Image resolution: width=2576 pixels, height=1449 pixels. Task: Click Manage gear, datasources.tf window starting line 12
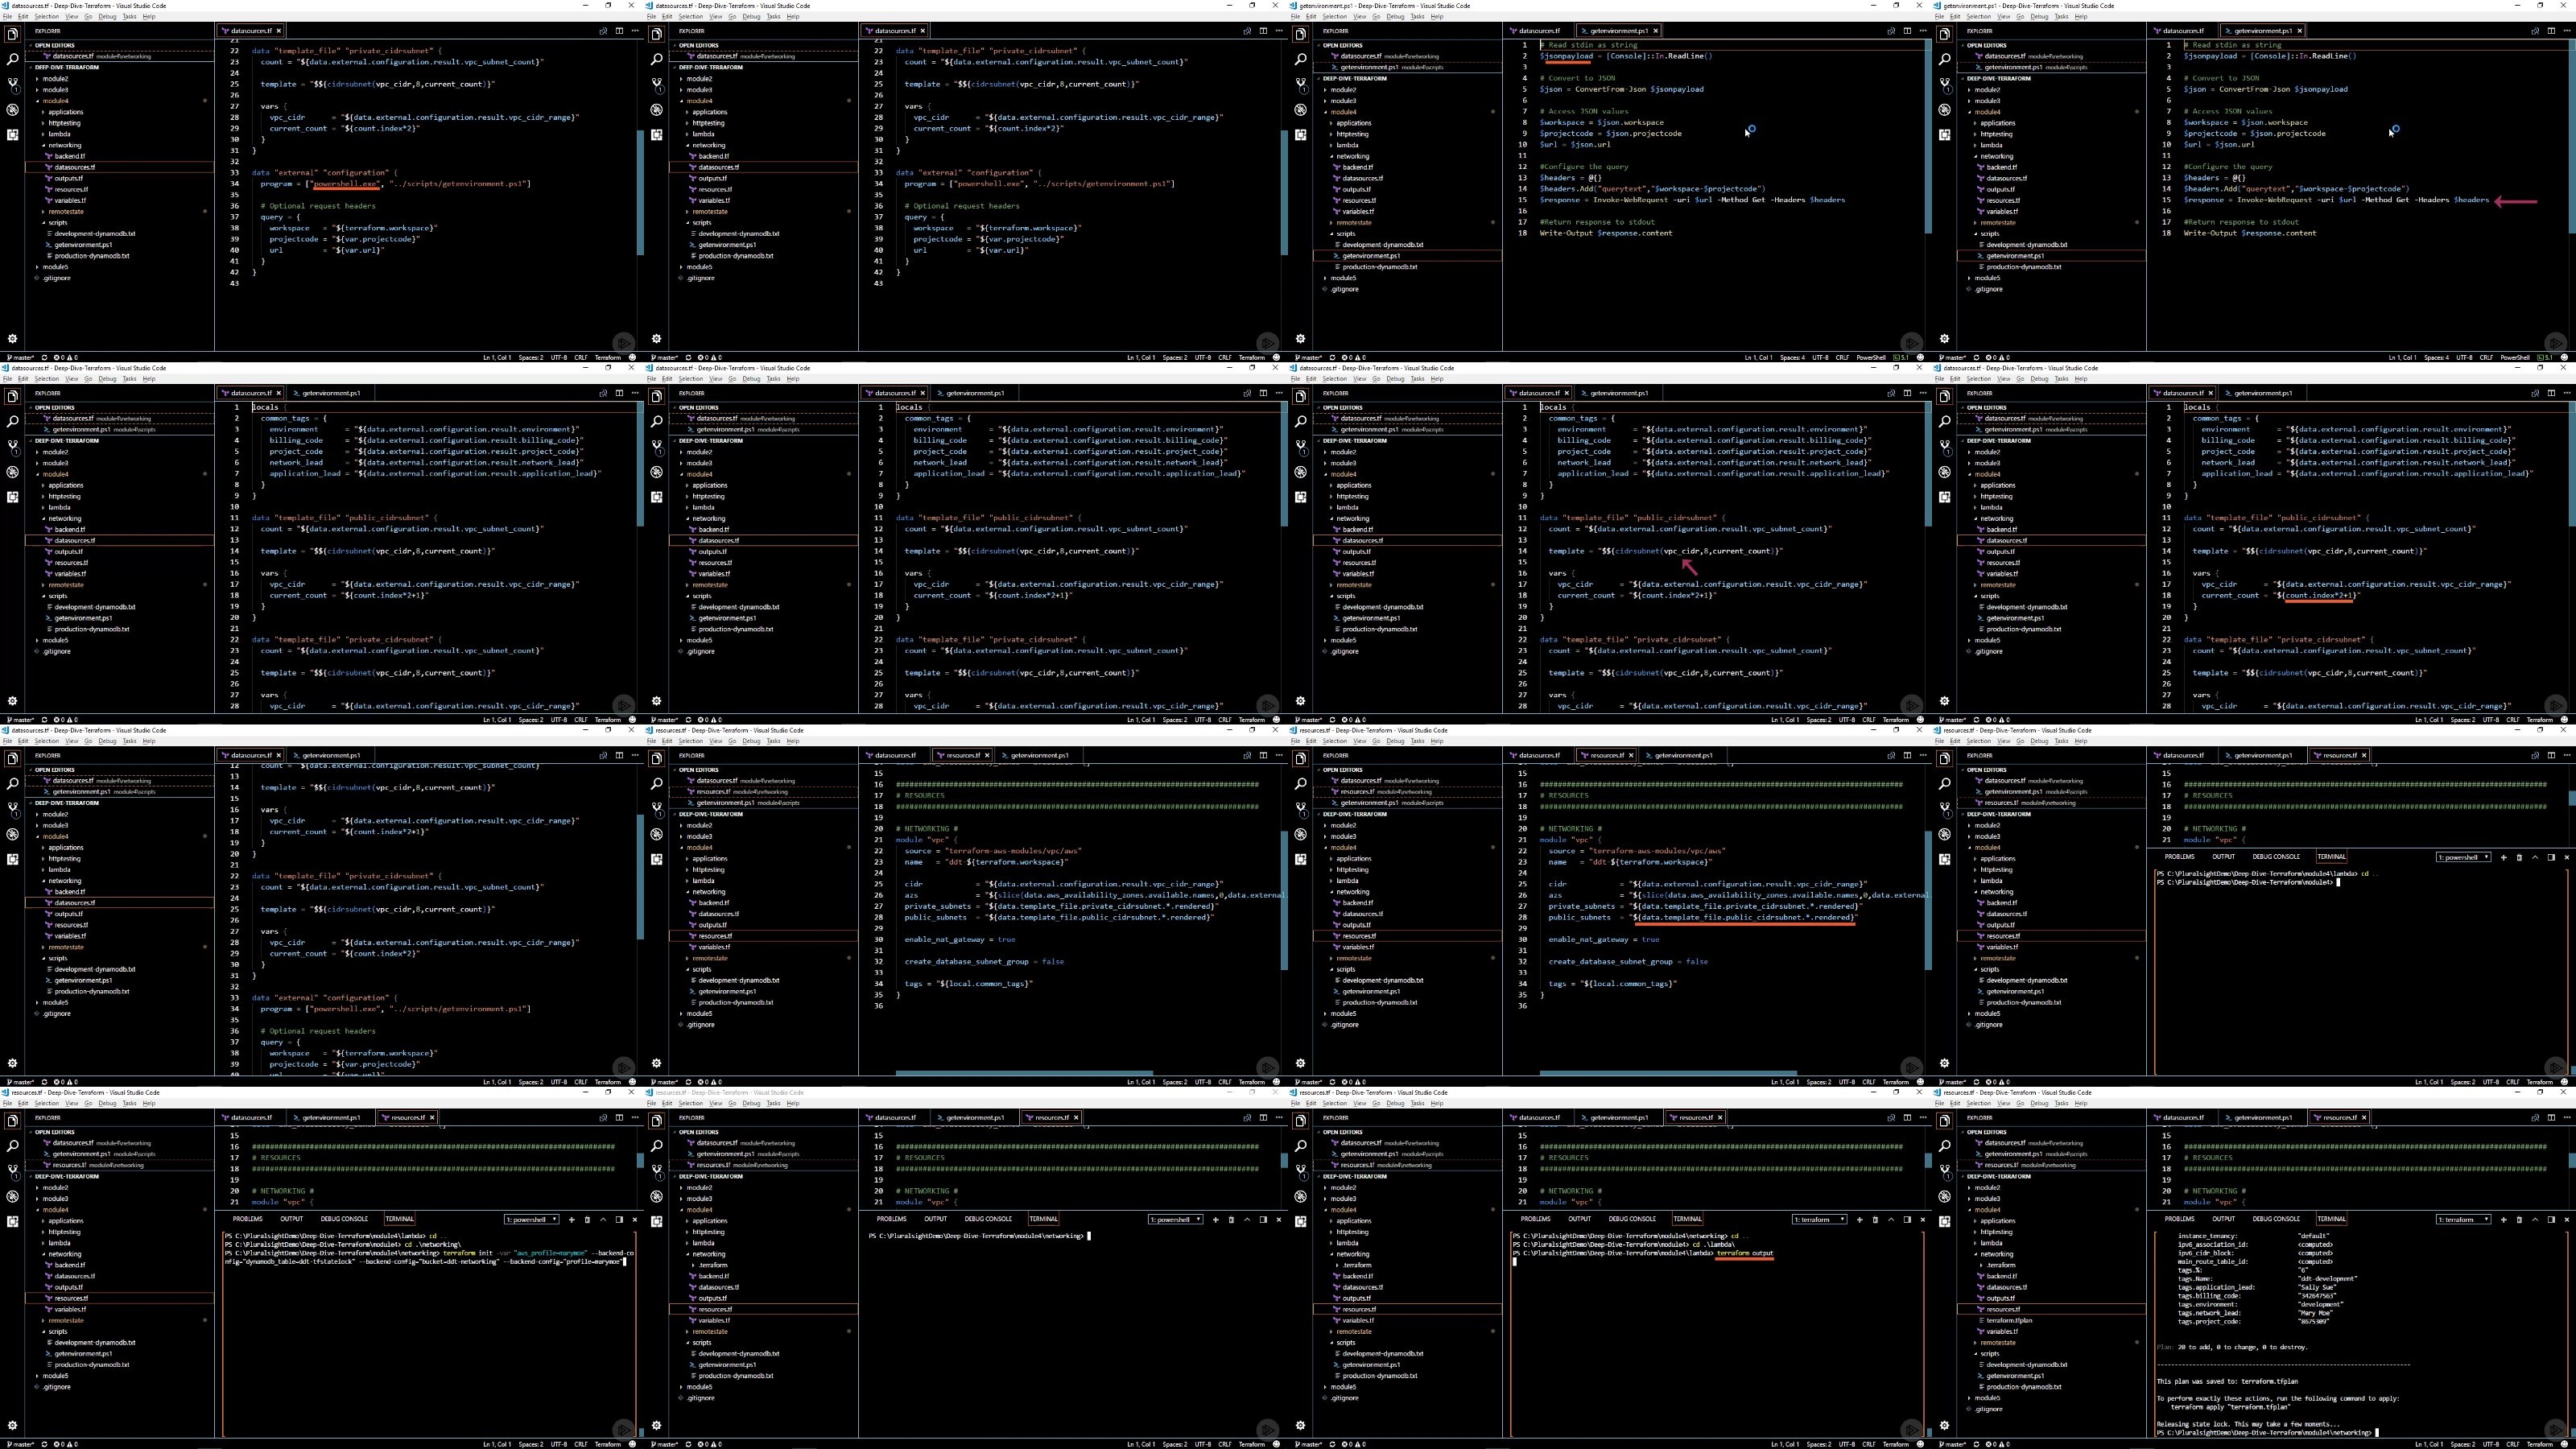pos(12,1064)
